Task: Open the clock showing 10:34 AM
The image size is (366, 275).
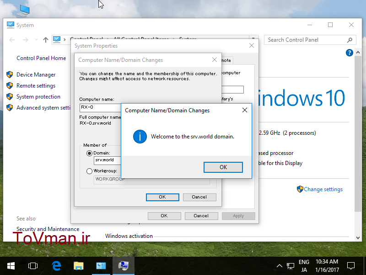Action: click(327, 266)
